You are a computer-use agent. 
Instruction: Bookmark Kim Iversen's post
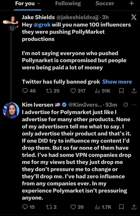point(121,207)
